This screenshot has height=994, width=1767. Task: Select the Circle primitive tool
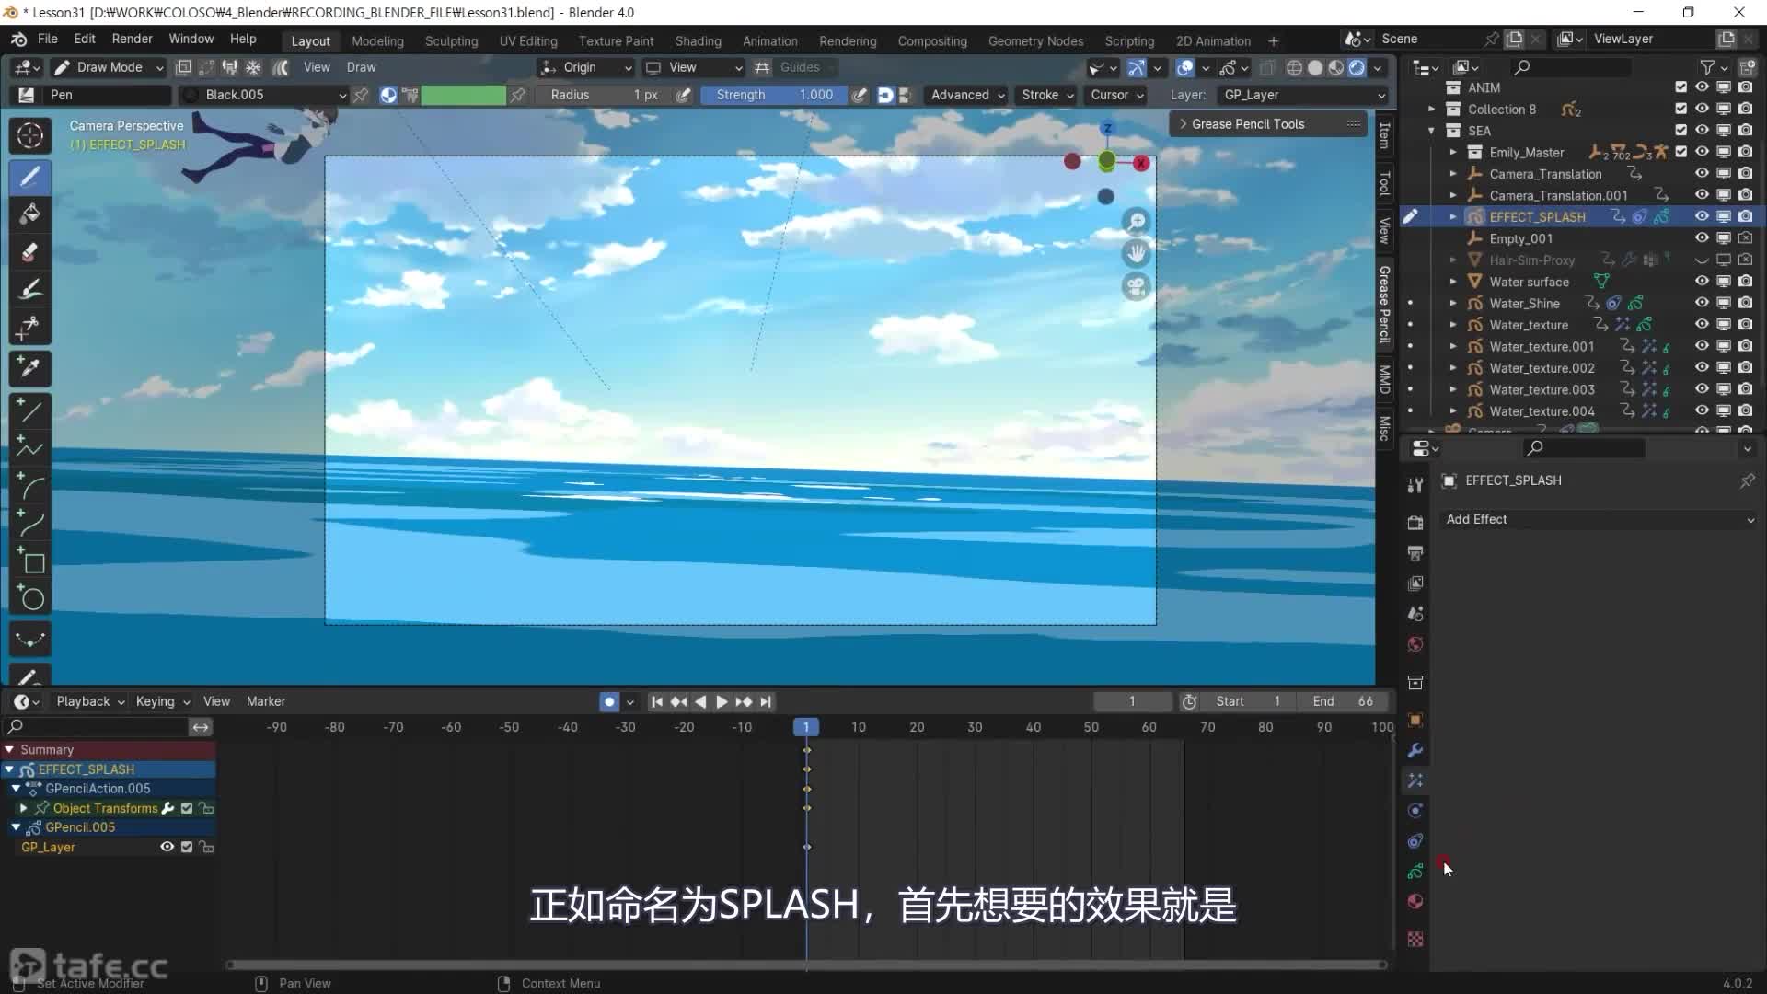coord(29,599)
